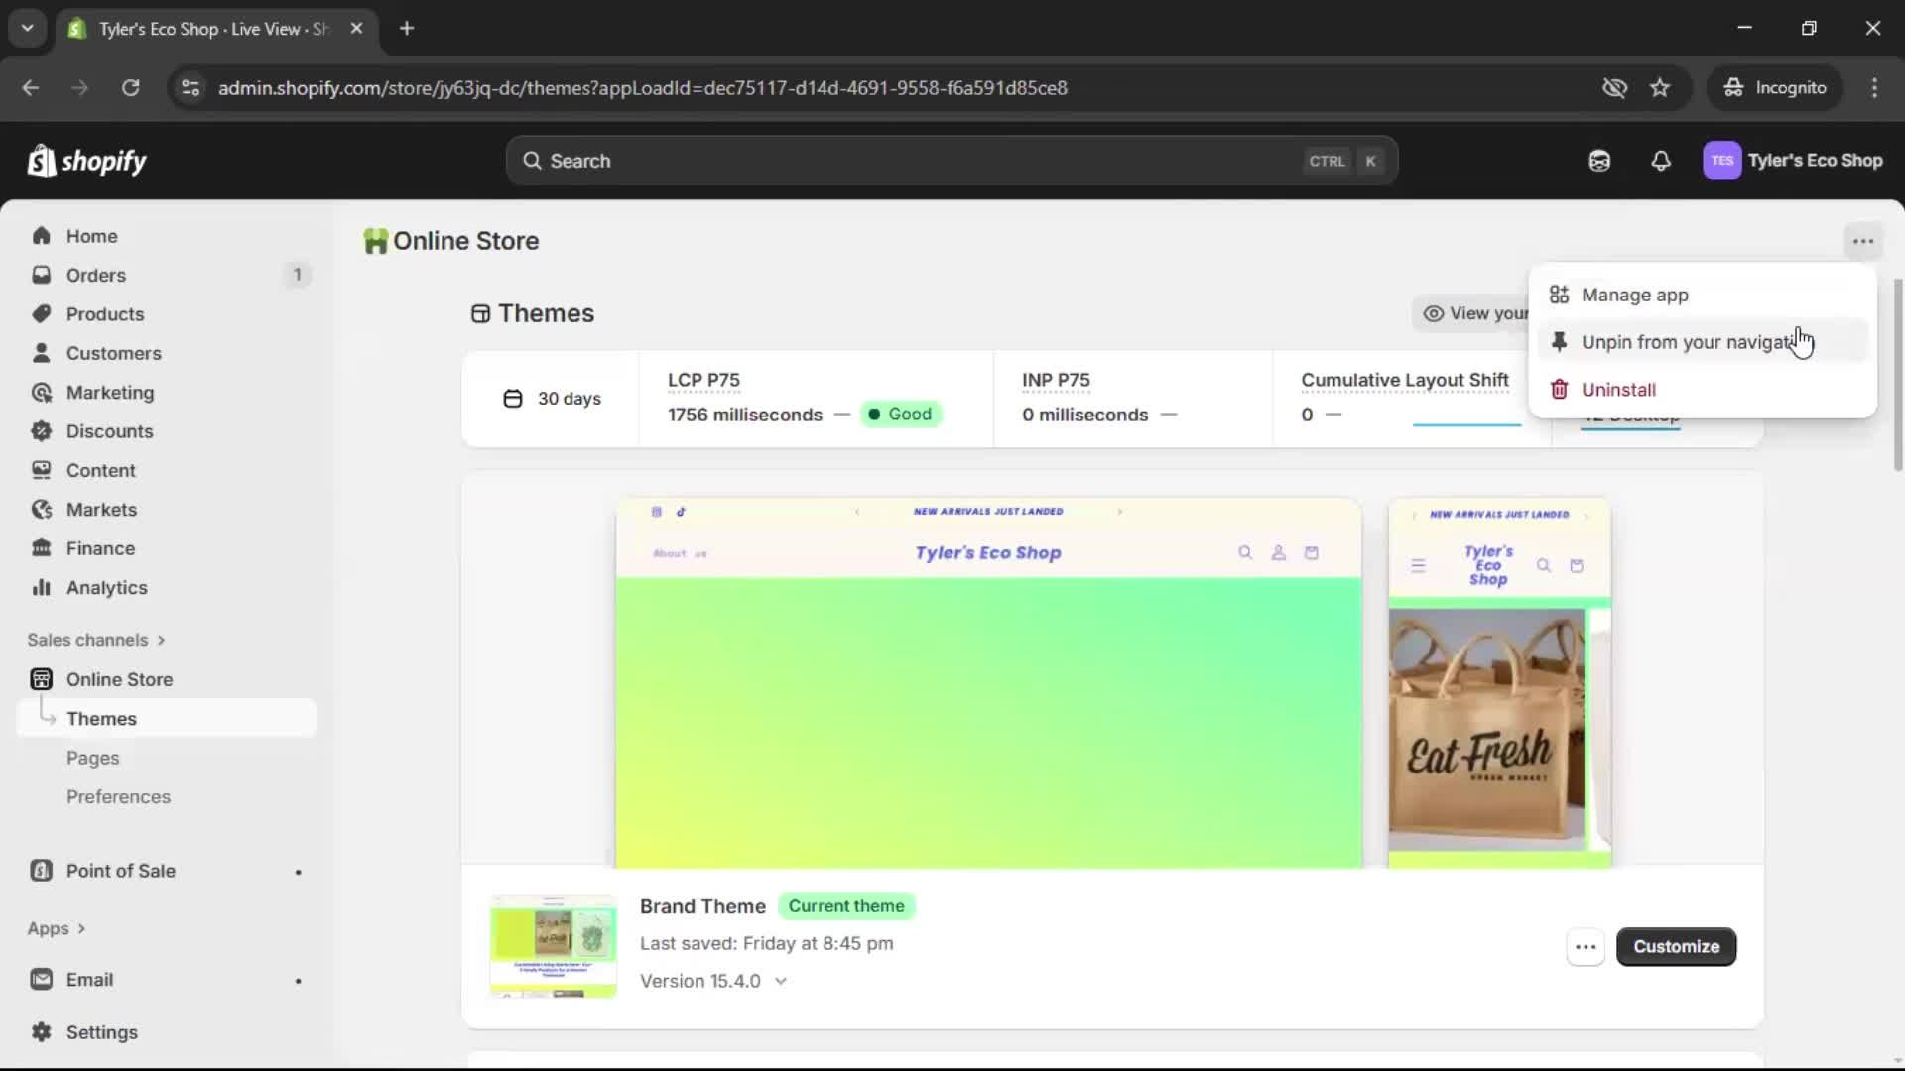The width and height of the screenshot is (1905, 1071).
Task: Select Unpin from your navigation
Action: [x=1687, y=342]
